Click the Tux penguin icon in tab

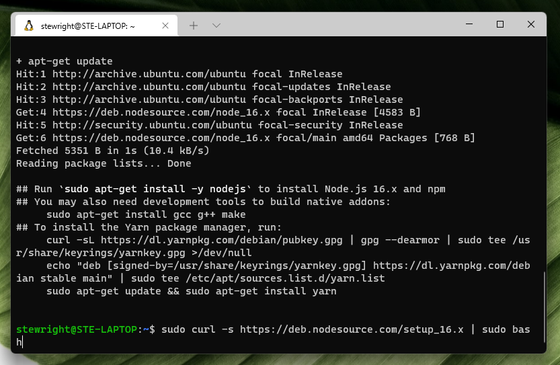click(x=29, y=26)
